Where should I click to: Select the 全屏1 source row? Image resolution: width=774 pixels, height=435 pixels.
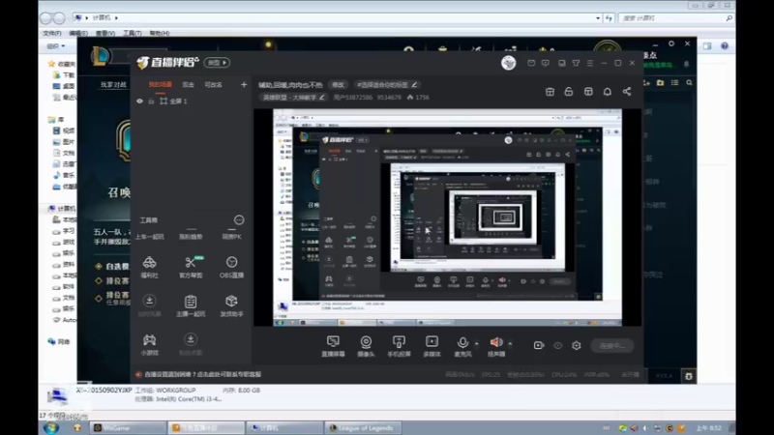(192, 101)
